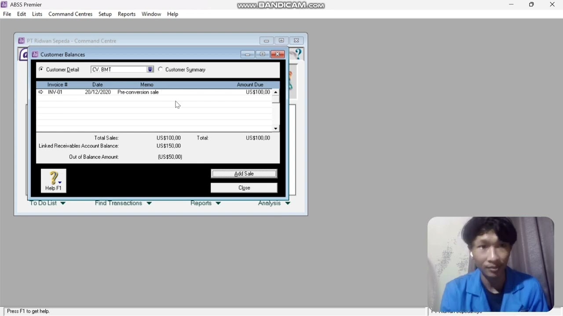The width and height of the screenshot is (563, 316).
Task: Maximize the Customer Balances window
Action: pyautogui.click(x=263, y=54)
